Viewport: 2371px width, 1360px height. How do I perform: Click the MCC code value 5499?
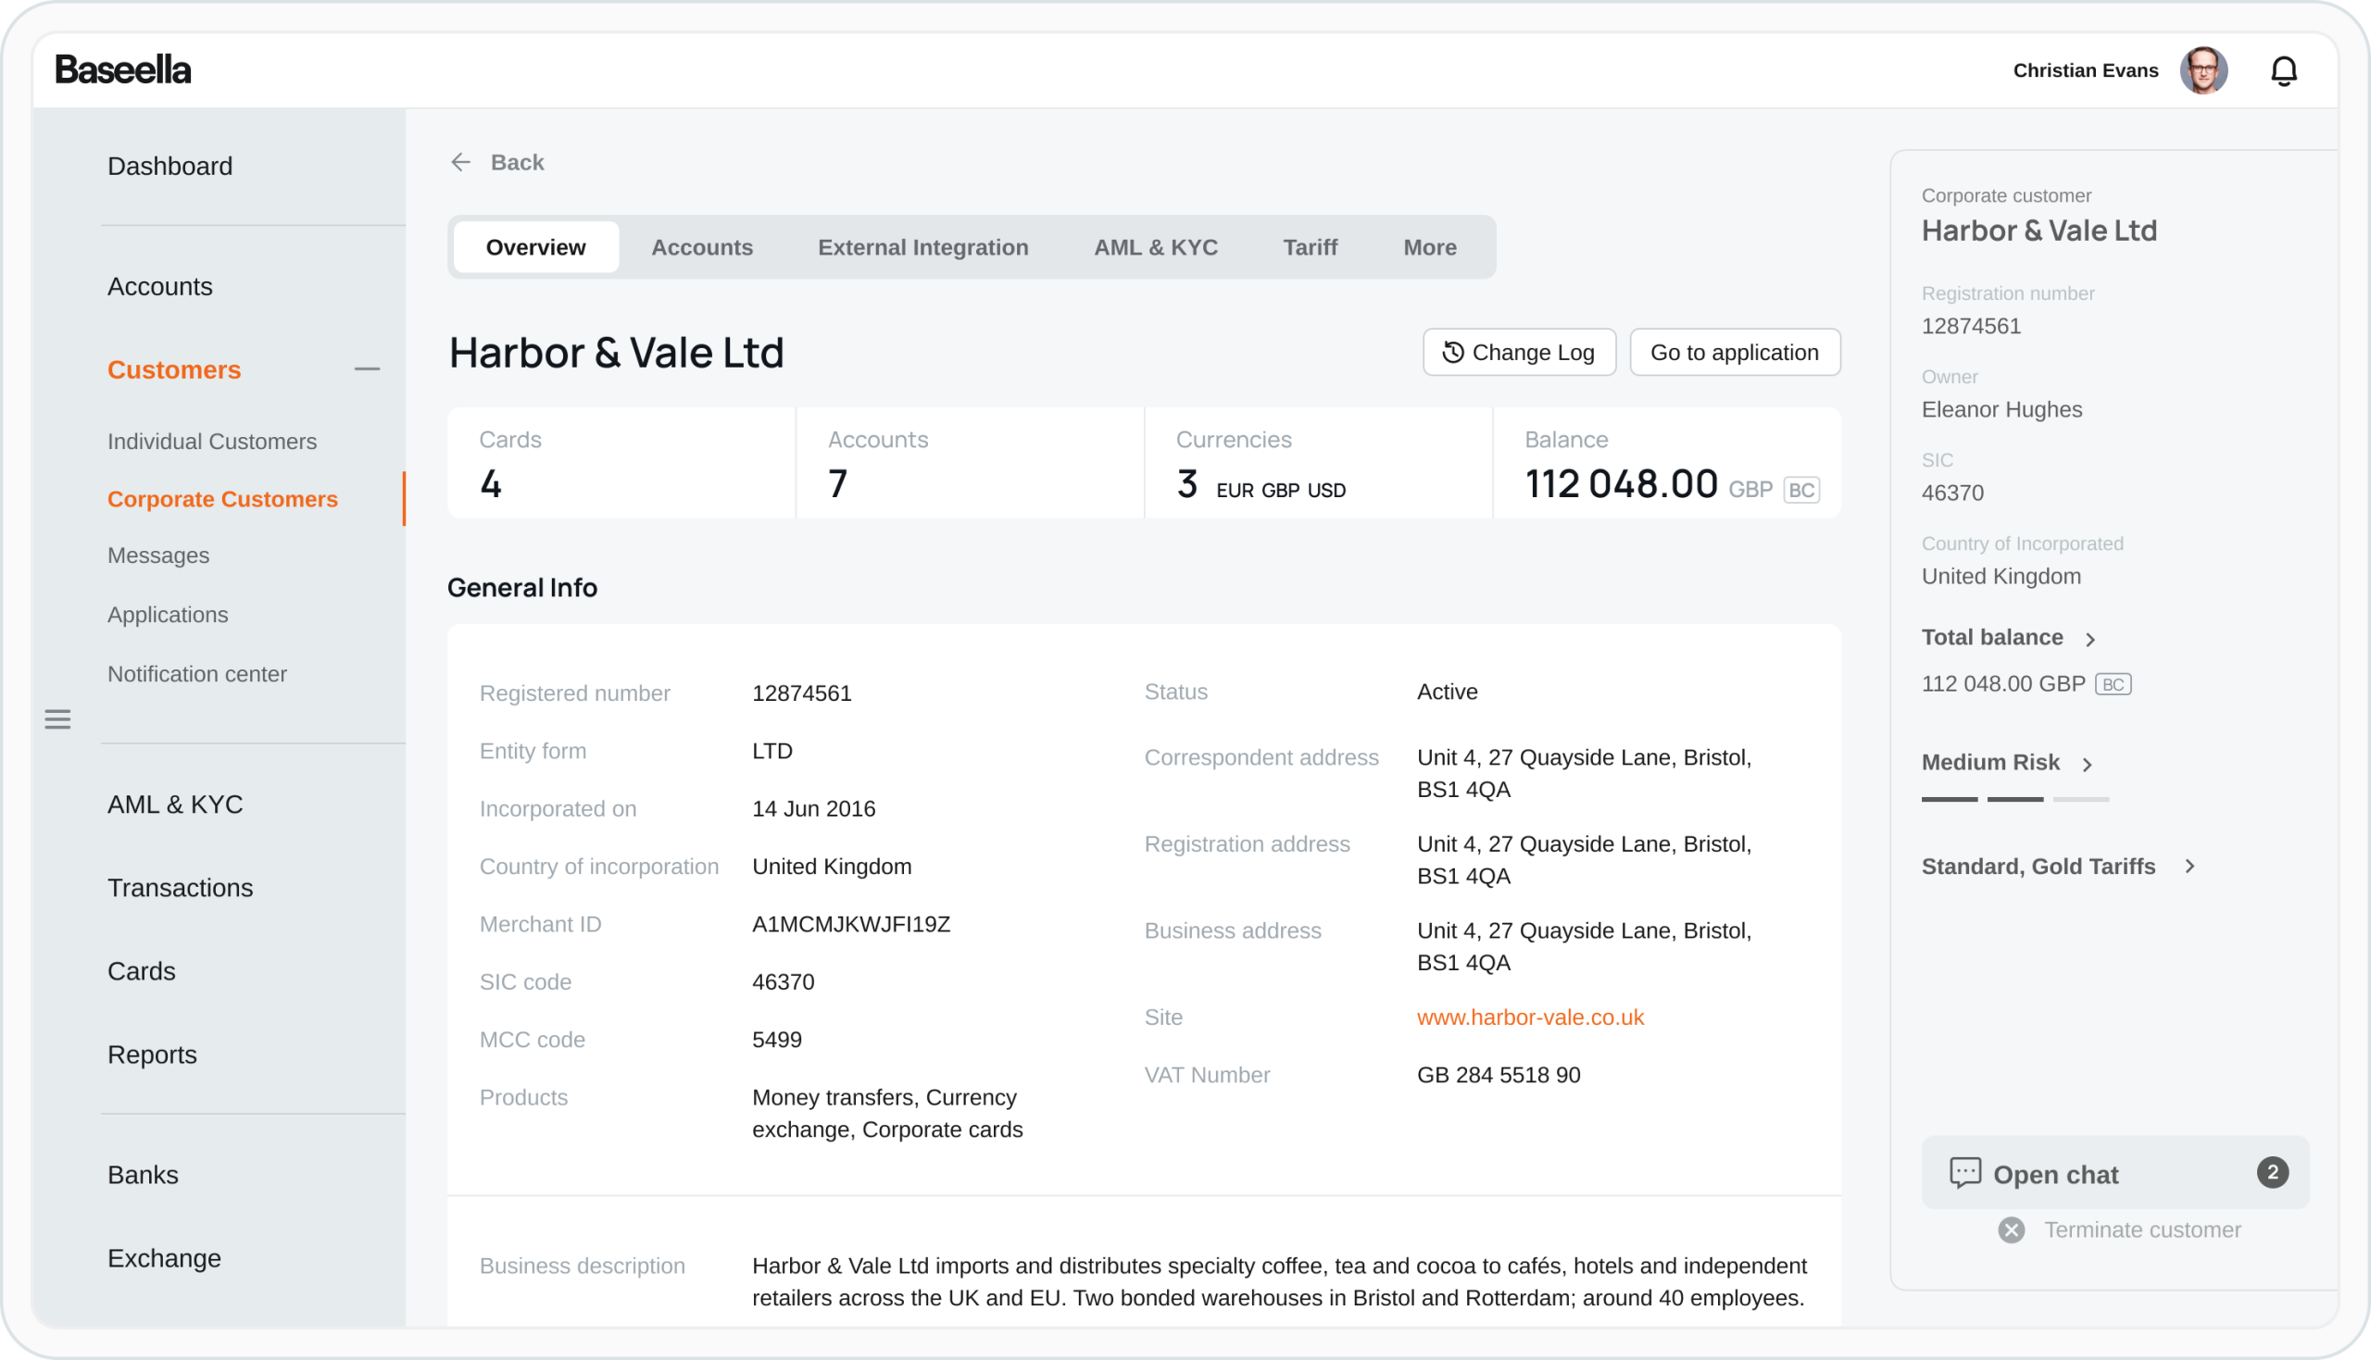pyautogui.click(x=777, y=1040)
